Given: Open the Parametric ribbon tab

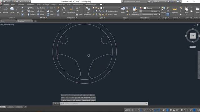Looking at the screenshot, I should pos(31,5).
